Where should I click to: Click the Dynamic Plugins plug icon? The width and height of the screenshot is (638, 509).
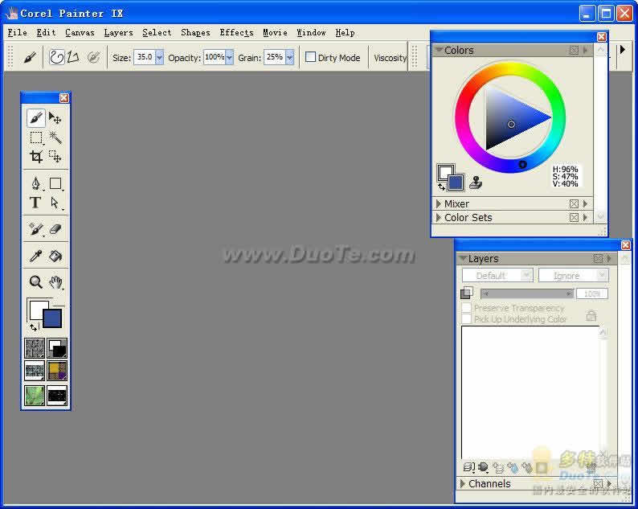(483, 467)
